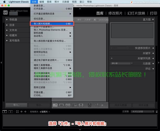The image size is (160, 131).
Task: Click filmstrip grid shortcut icon
Action: click(17, 112)
